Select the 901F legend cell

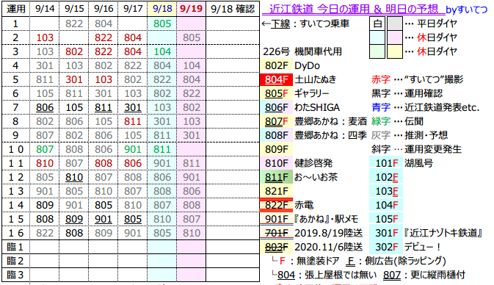(276, 219)
